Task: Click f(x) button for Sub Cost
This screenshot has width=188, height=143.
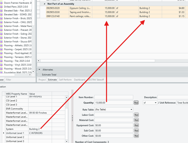Action: coord(136,131)
